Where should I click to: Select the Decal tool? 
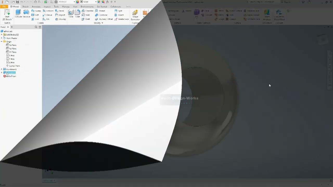[x=60, y=11]
